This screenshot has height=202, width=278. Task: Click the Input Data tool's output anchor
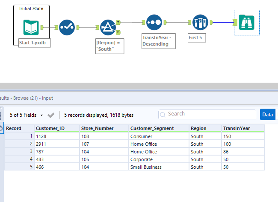point(42,27)
